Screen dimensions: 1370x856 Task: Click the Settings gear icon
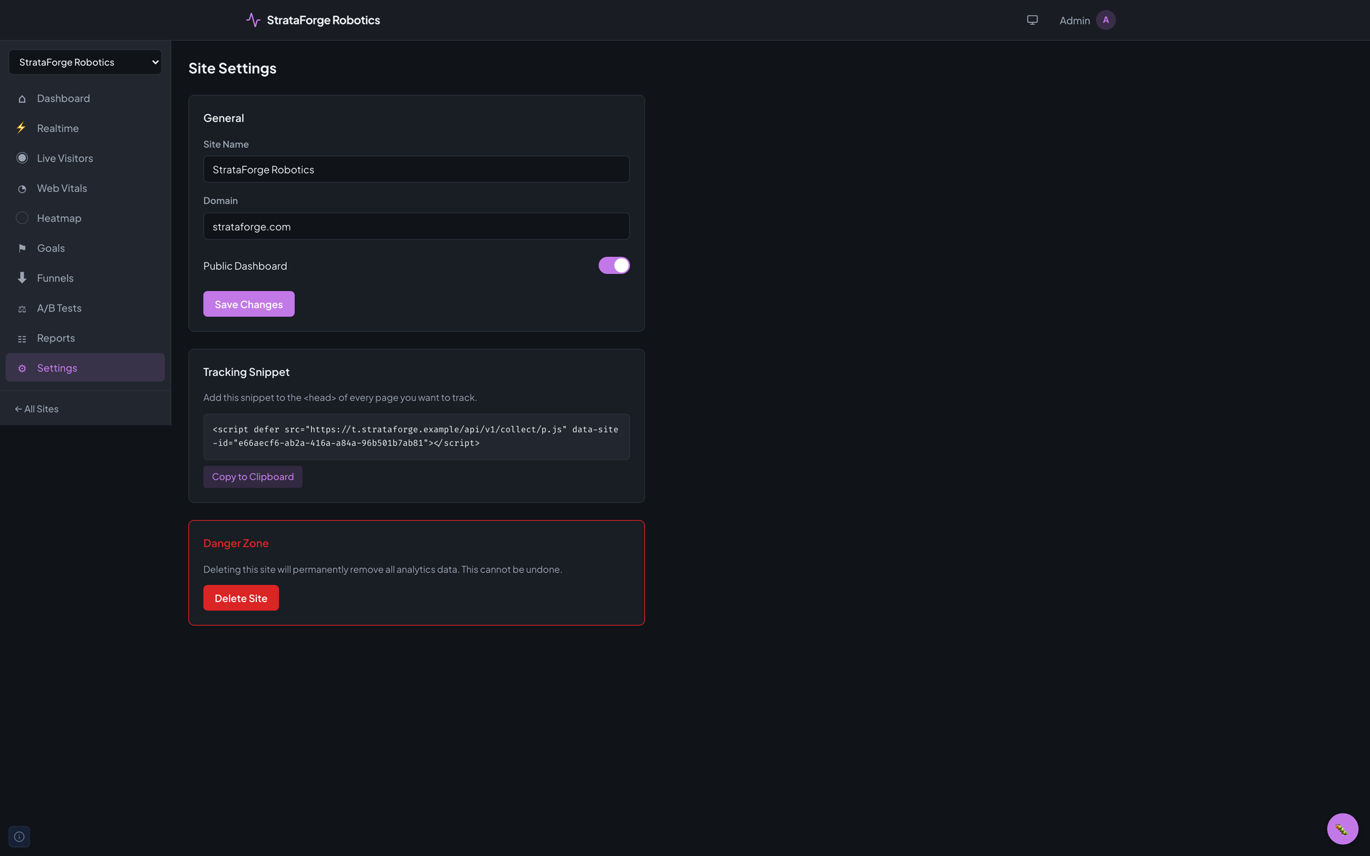pos(22,368)
